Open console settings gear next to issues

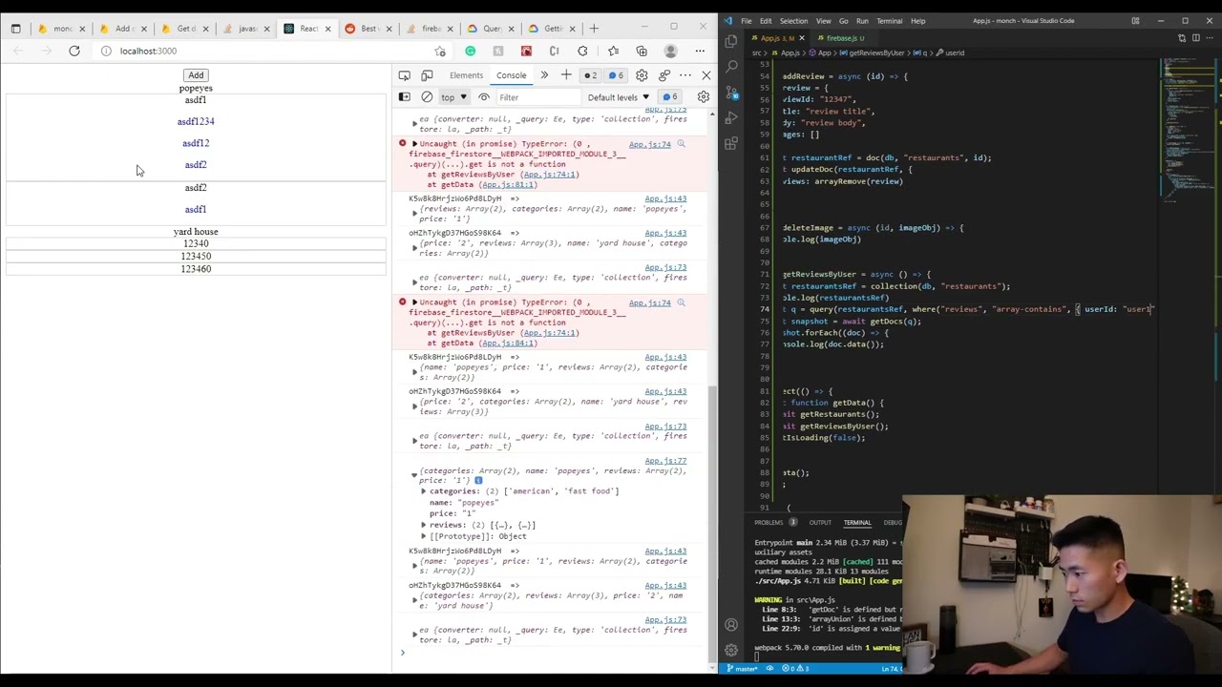pos(704,97)
